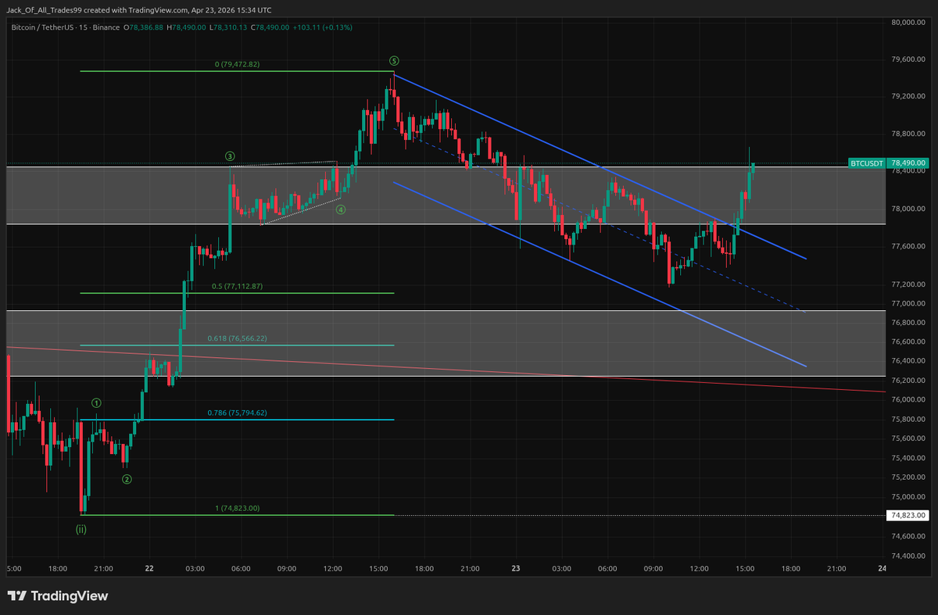Screen dimensions: 938x615
Task: Click the 76,400.00 price axis label
Action: pos(909,361)
